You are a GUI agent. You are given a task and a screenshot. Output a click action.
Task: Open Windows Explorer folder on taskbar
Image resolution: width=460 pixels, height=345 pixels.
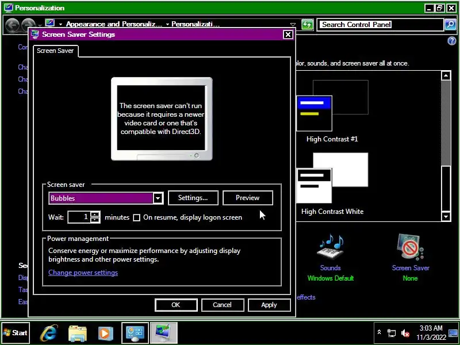pos(78,333)
